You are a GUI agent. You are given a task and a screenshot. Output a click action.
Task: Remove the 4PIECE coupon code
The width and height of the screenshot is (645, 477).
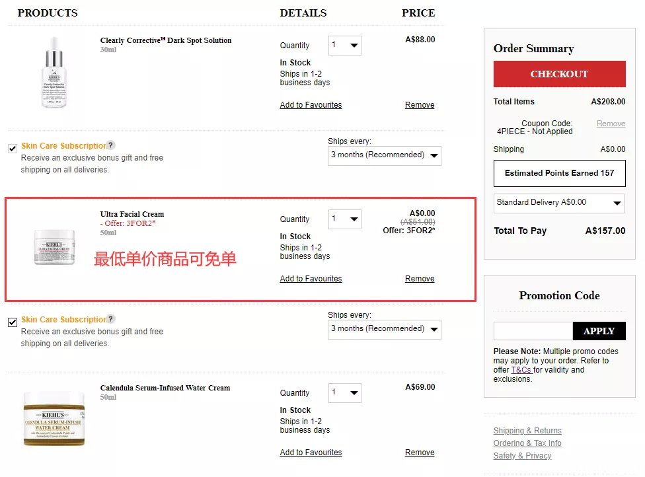[x=611, y=124]
